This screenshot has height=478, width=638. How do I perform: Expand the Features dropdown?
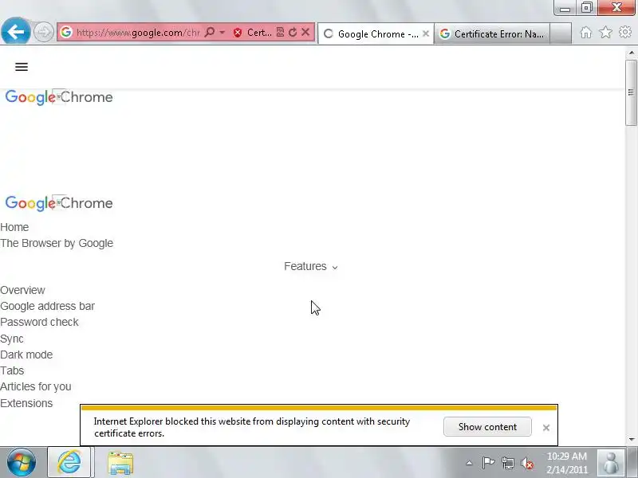click(x=311, y=266)
